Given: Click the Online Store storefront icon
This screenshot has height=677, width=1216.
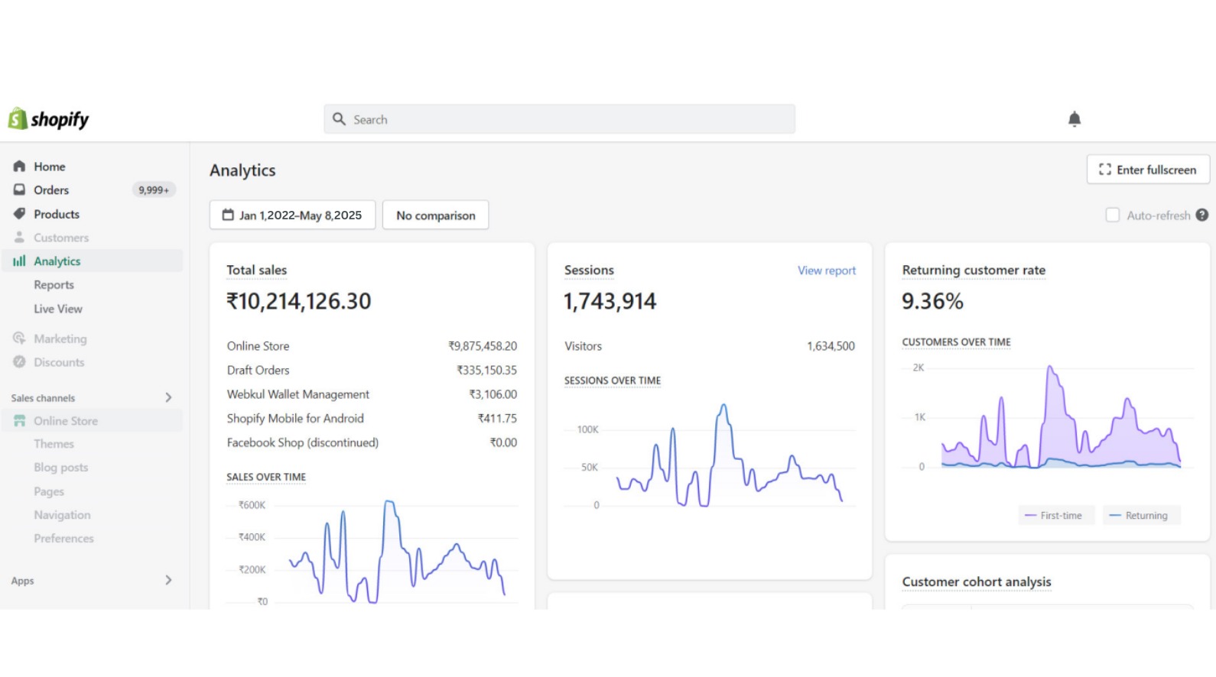Looking at the screenshot, I should [x=19, y=421].
